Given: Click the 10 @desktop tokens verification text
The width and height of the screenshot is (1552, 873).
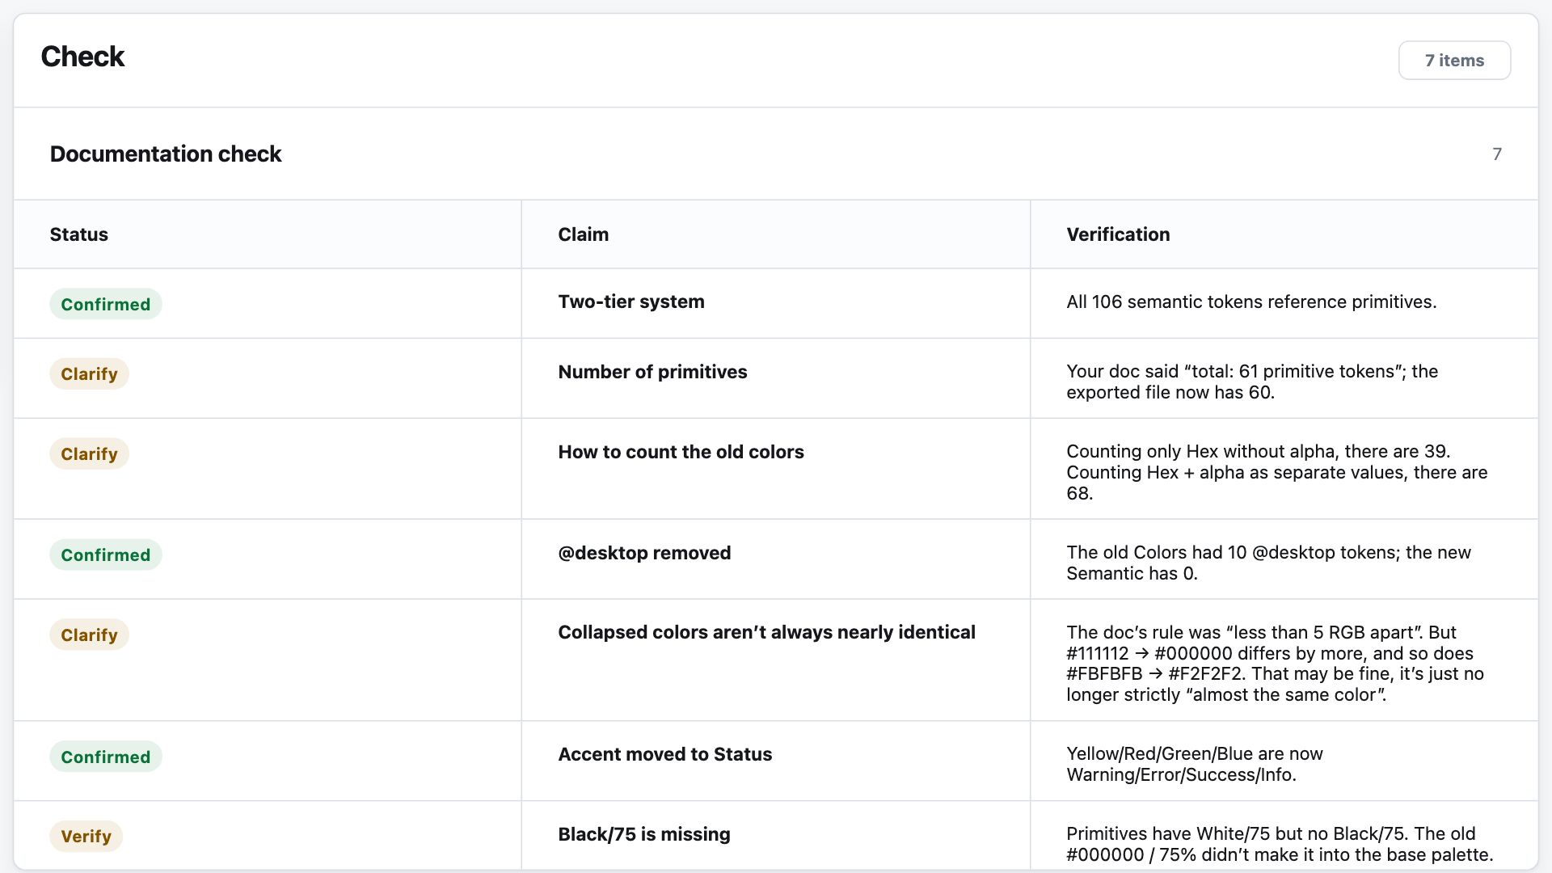Looking at the screenshot, I should tap(1268, 563).
